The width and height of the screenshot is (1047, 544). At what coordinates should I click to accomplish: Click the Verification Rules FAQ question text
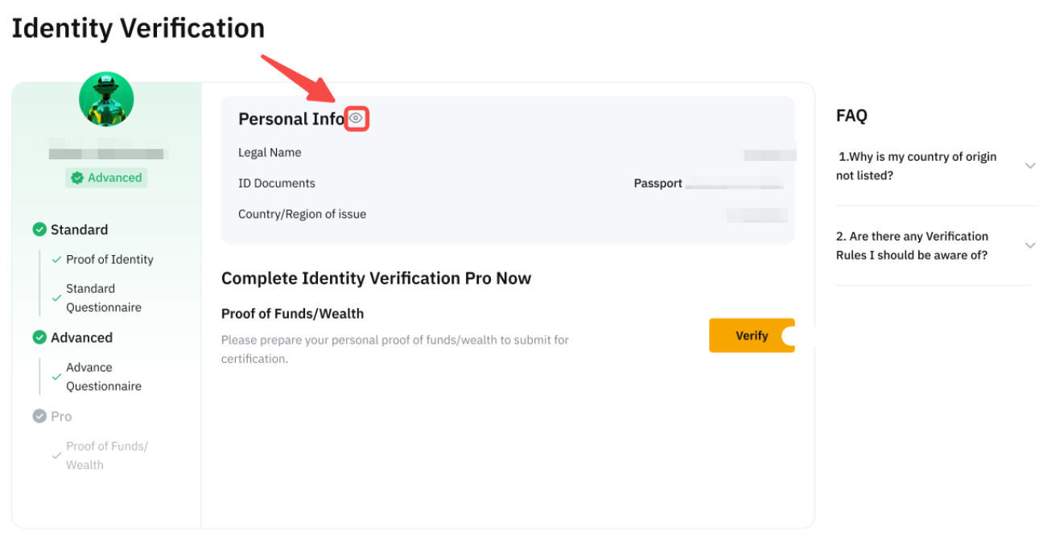coord(912,245)
